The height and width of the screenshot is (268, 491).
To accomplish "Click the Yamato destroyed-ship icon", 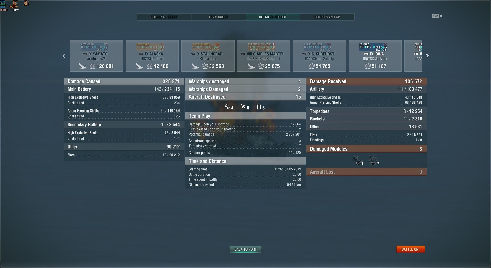I will pyautogui.click(x=82, y=66).
